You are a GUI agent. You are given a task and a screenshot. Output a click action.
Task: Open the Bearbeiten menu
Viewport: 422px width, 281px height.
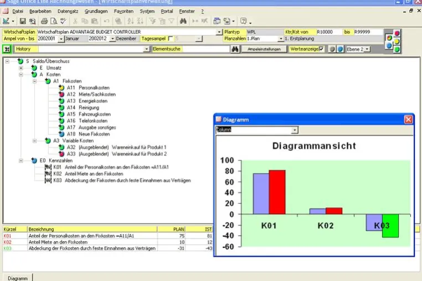click(x=40, y=11)
